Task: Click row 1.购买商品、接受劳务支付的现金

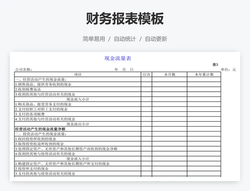Action: (117, 104)
